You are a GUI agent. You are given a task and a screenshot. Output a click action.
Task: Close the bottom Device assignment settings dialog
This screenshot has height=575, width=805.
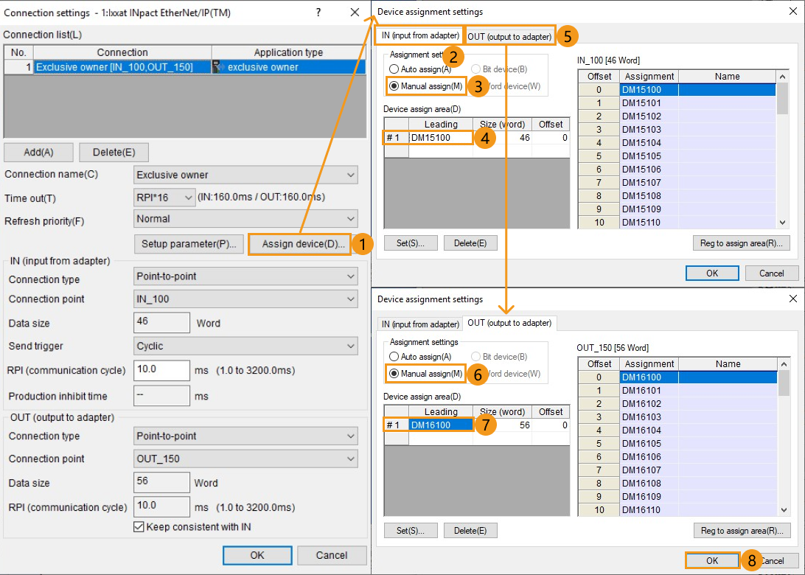pos(793,299)
